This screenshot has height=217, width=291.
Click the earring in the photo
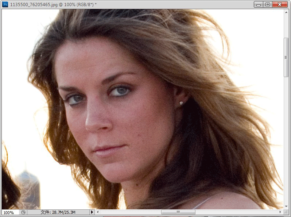click(181, 103)
